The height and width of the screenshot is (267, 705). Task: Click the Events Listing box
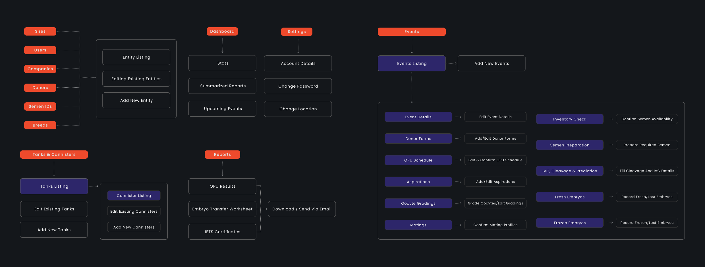pyautogui.click(x=411, y=63)
